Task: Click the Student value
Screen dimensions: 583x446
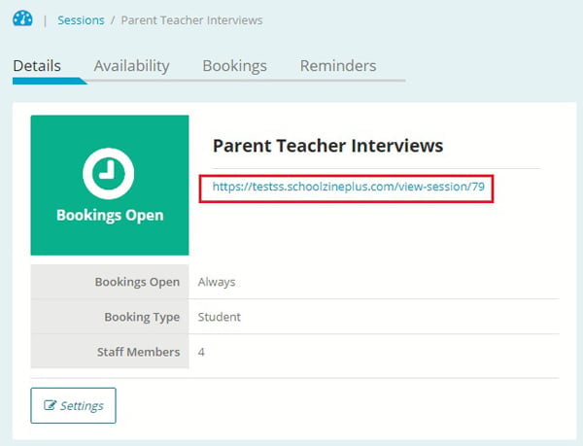Action: tap(219, 317)
